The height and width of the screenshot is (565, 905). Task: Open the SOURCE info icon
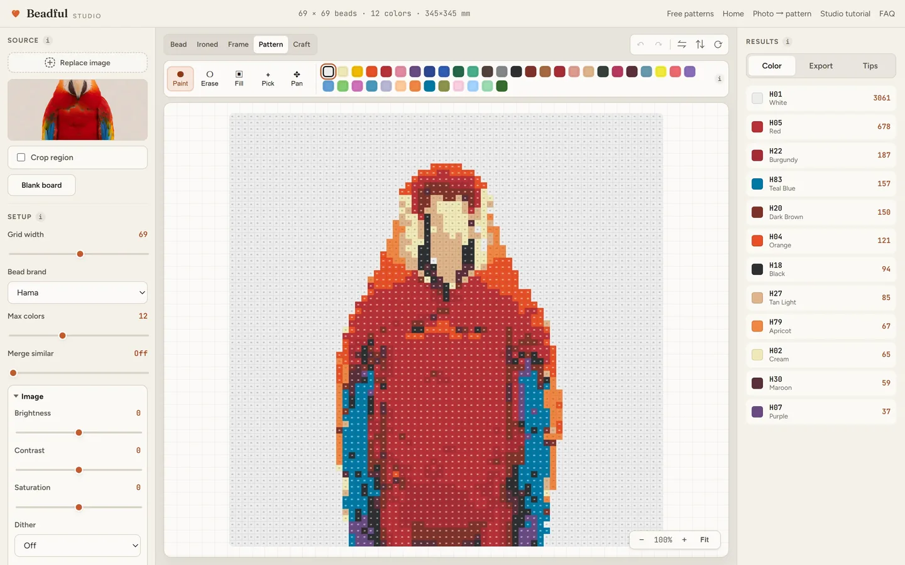(x=48, y=40)
